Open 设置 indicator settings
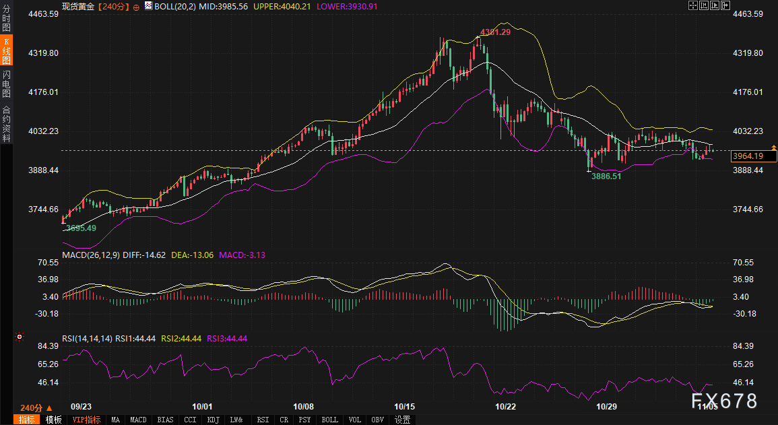This screenshot has height=425, width=778. [402, 420]
